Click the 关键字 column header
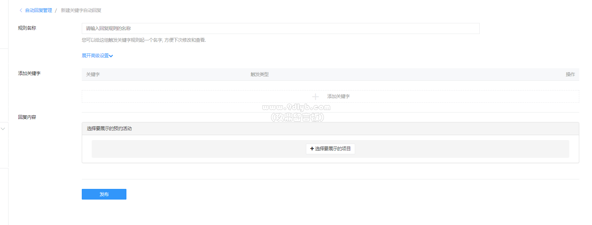The width and height of the screenshot is (592, 225). [93, 74]
